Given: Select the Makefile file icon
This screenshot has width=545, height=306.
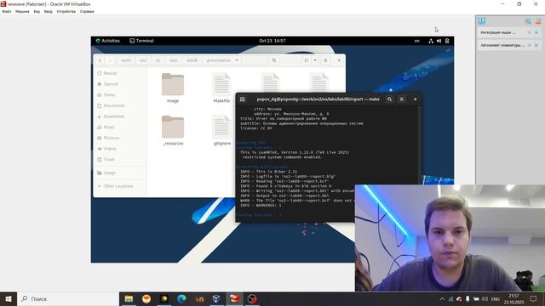Looking at the screenshot, I should 221,84.
